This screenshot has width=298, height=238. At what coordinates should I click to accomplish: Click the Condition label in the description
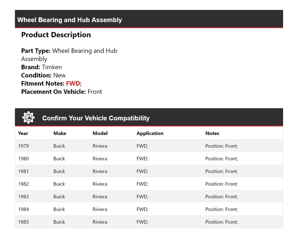(36, 75)
